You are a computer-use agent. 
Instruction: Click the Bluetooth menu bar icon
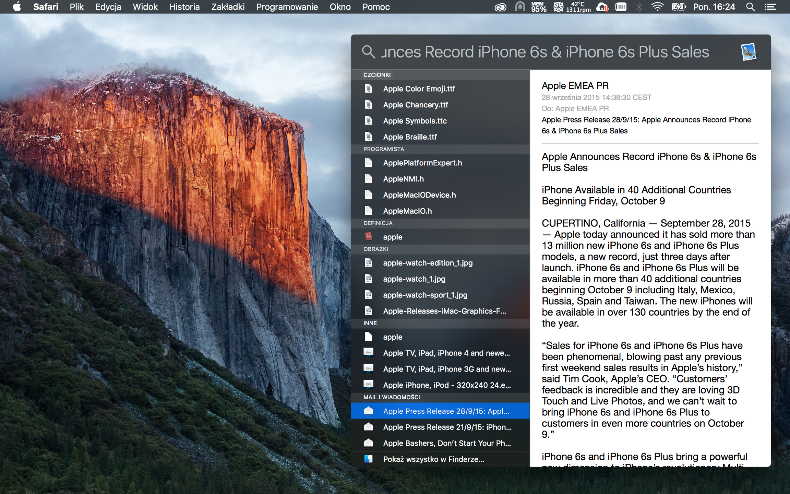click(x=639, y=7)
